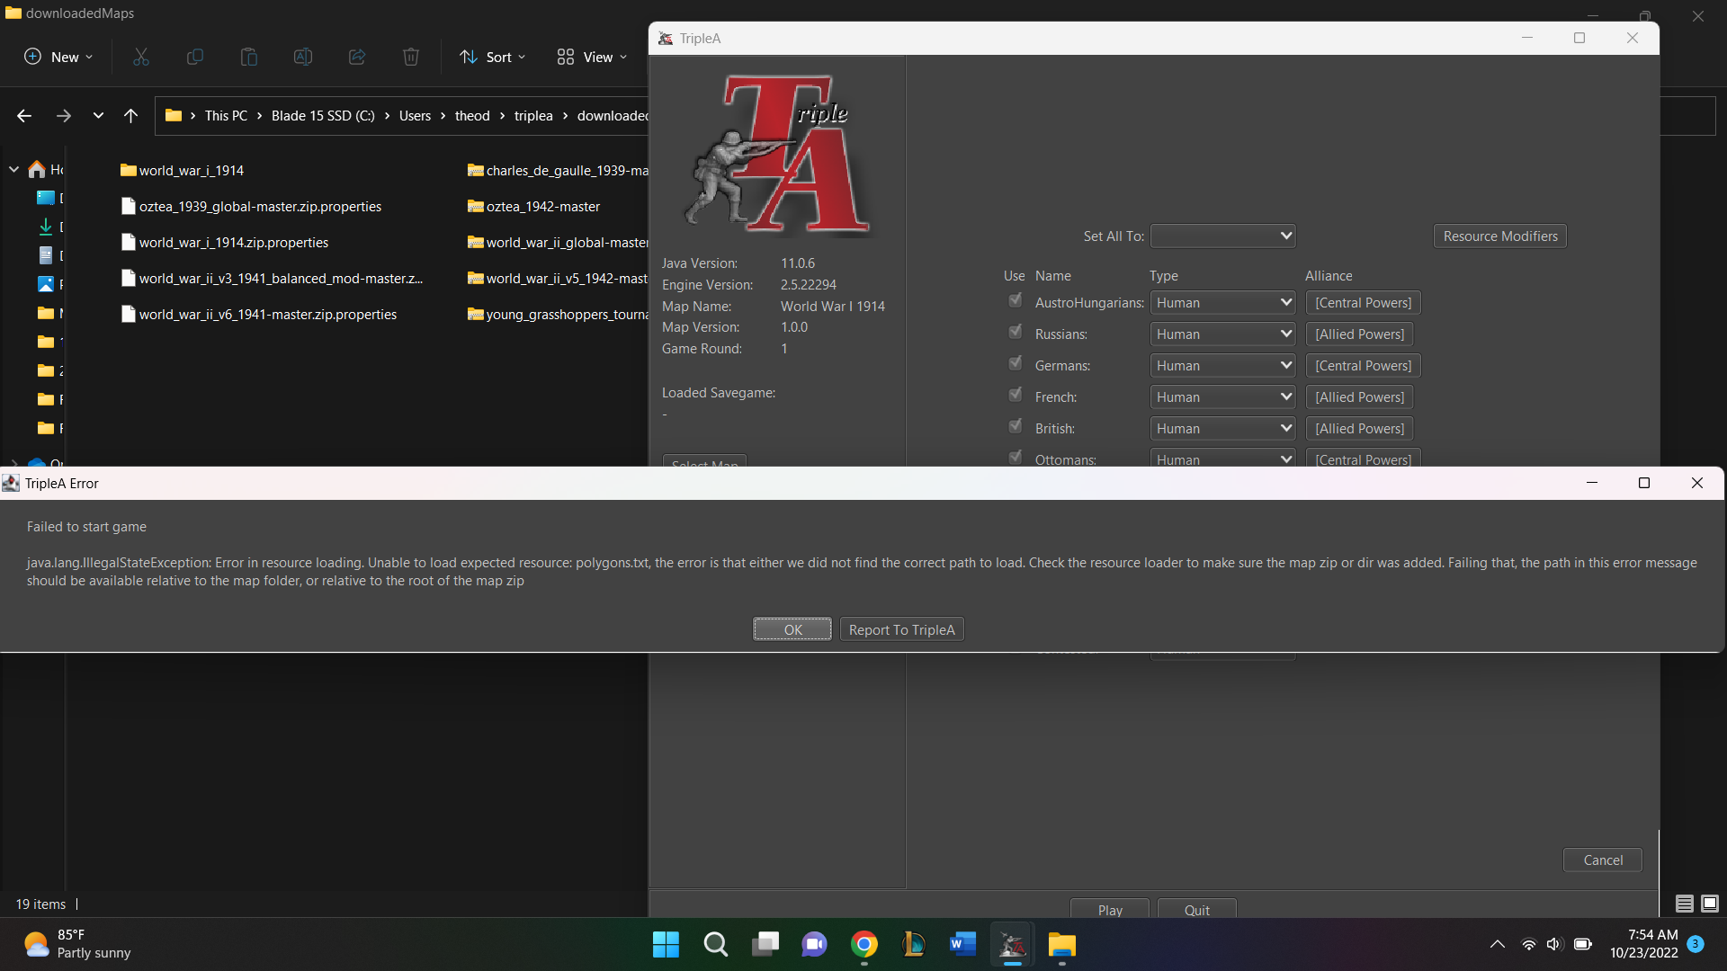Select the oztea_1942-master folder
1727x971 pixels.
point(534,206)
